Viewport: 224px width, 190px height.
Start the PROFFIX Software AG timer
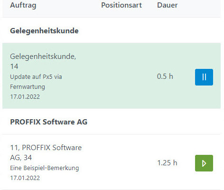(204, 163)
